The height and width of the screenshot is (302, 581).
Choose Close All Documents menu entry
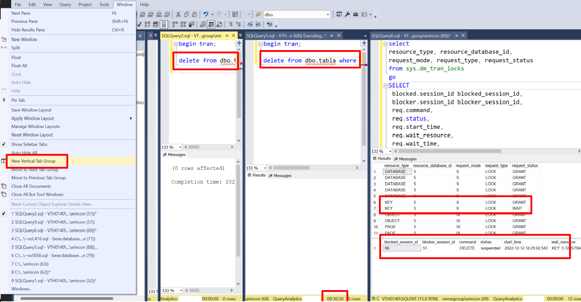tap(31, 186)
